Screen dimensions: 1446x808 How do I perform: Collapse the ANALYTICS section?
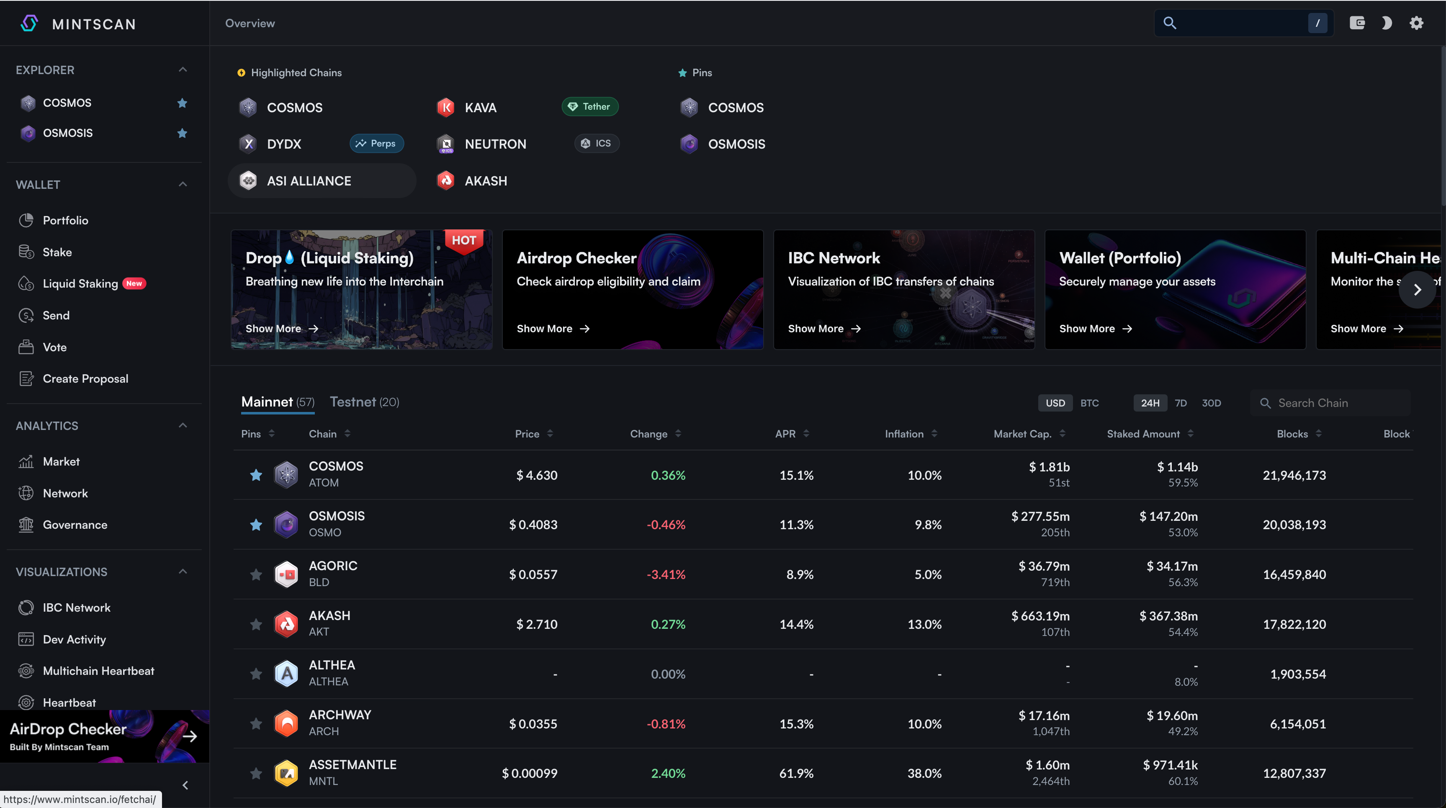[183, 426]
